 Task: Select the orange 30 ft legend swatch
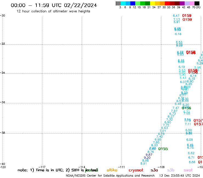tap(162, 3)
